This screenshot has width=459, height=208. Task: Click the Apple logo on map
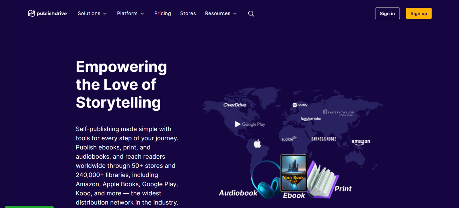pos(257,143)
